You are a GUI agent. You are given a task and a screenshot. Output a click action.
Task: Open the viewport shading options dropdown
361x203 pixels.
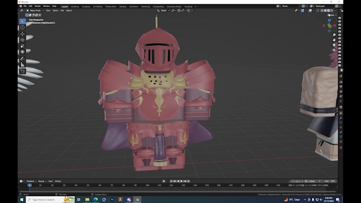click(x=335, y=11)
